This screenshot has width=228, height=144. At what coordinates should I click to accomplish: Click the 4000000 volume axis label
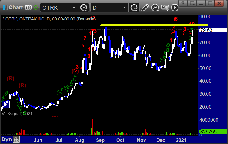click(209, 120)
